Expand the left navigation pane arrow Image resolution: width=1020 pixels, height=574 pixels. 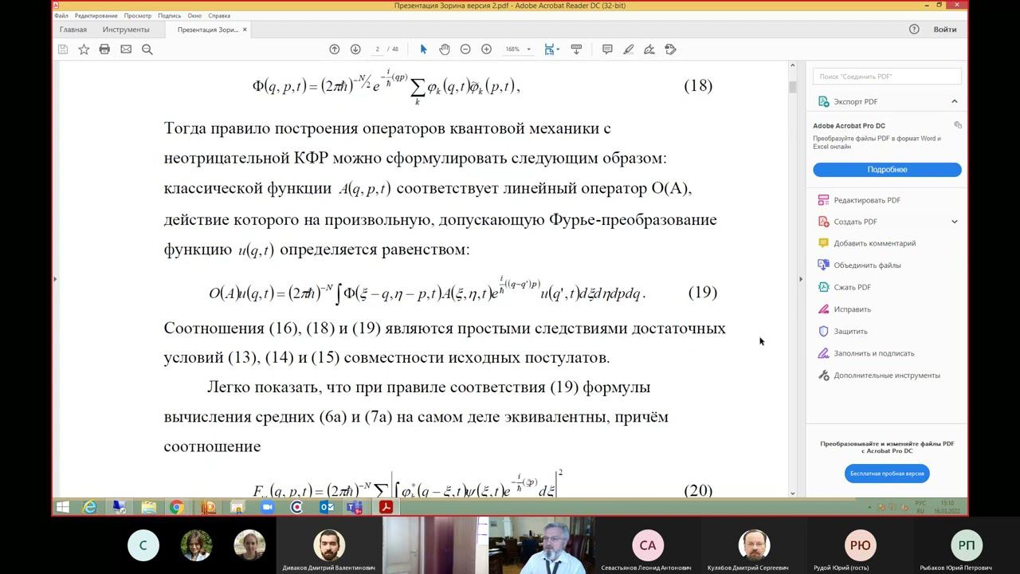click(55, 279)
